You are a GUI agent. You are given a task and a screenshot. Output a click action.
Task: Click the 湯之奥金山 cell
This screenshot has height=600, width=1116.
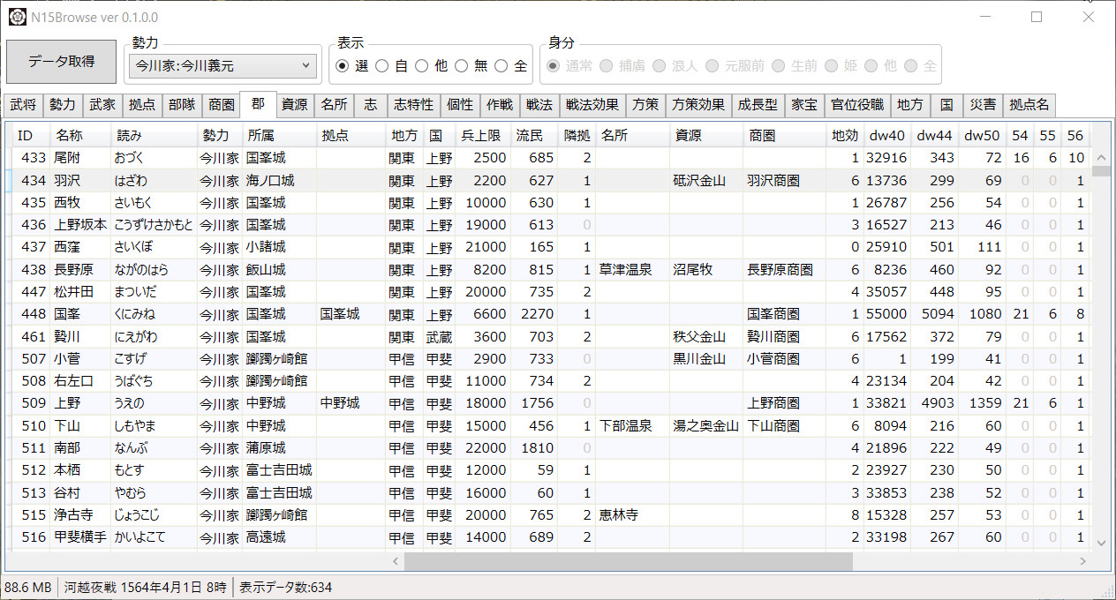(x=705, y=425)
